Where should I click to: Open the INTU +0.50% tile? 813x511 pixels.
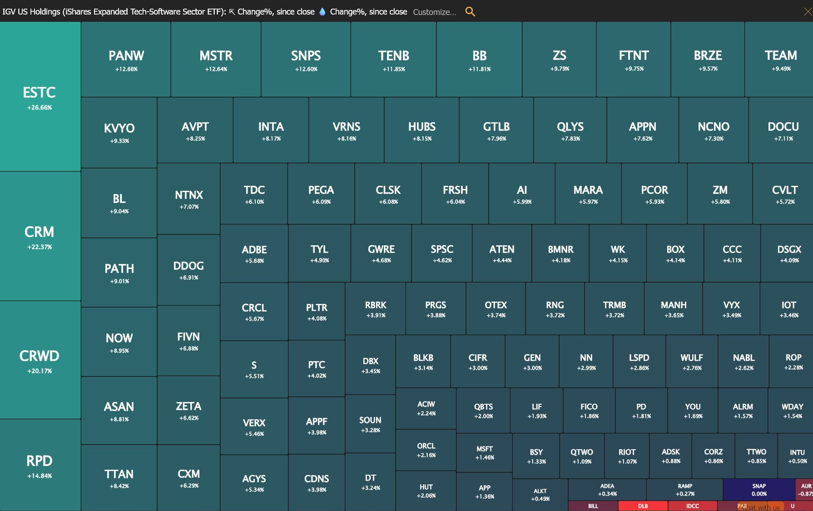(x=796, y=456)
